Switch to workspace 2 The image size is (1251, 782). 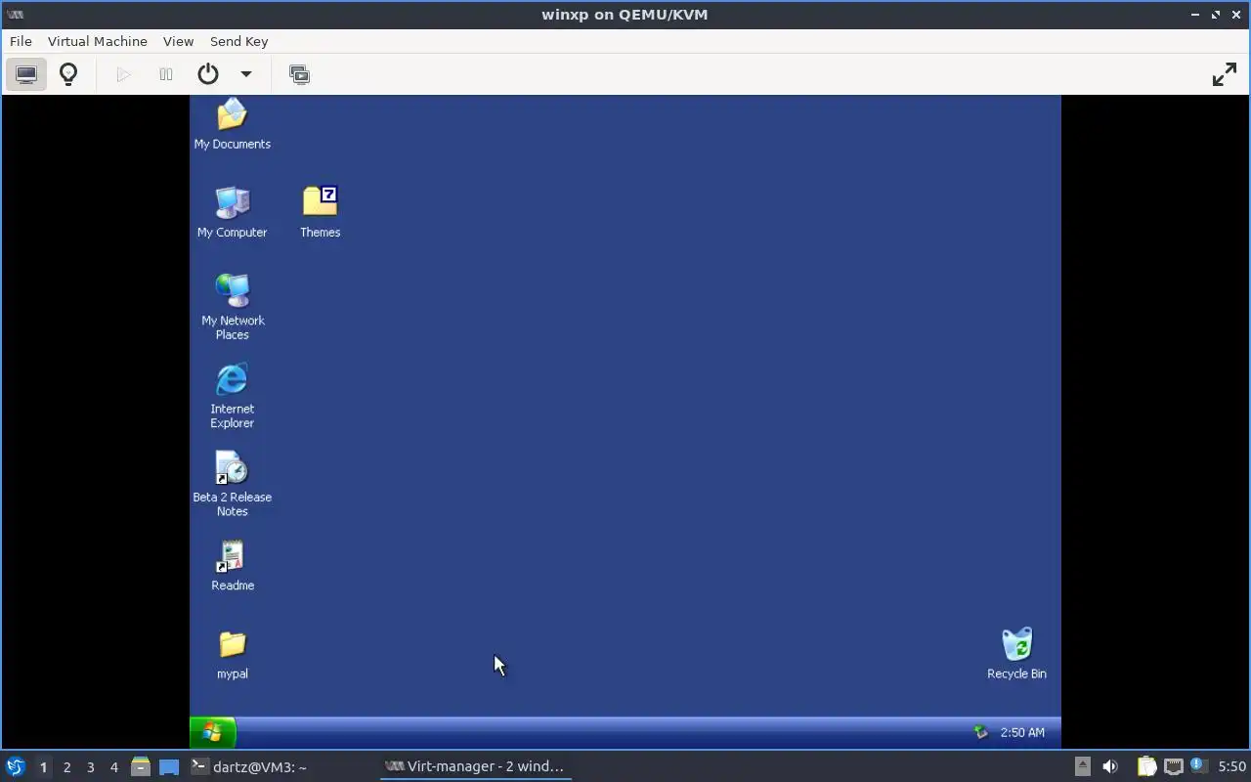(x=66, y=767)
